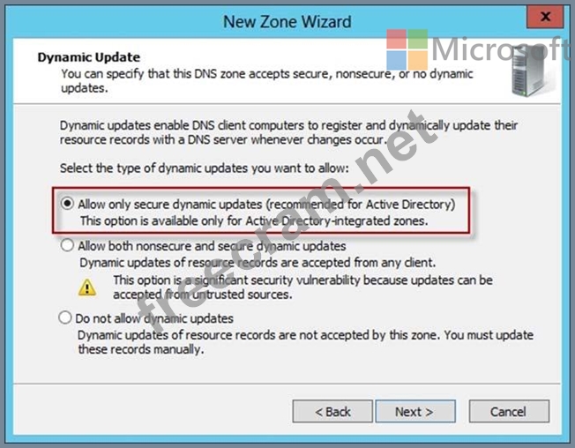Click the 'Dynamic updates enable DNS client computers' paragraph
The height and width of the screenshot is (448, 575).
coord(288,132)
